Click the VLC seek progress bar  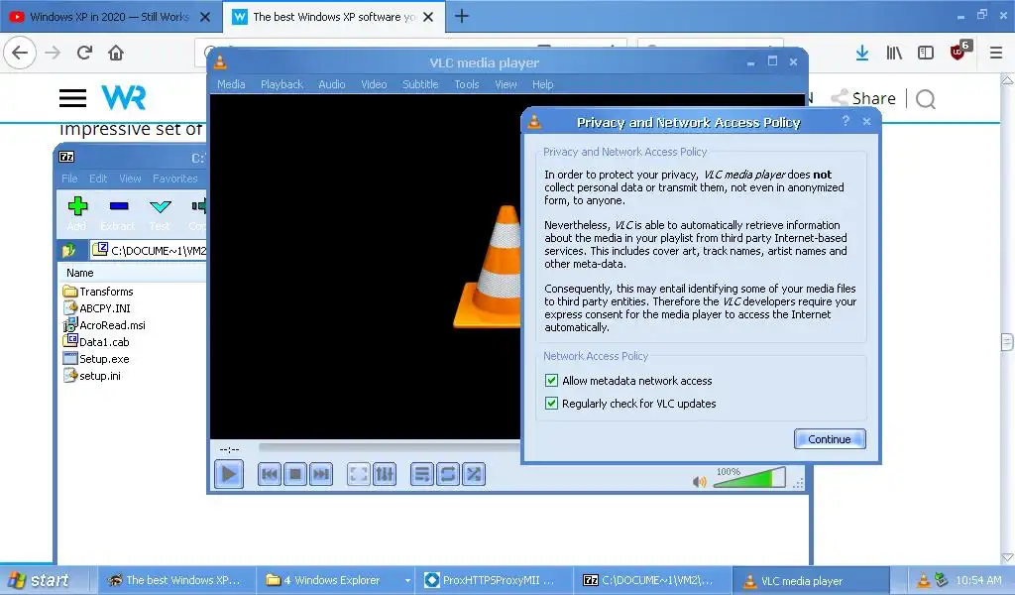pyautogui.click(x=389, y=446)
